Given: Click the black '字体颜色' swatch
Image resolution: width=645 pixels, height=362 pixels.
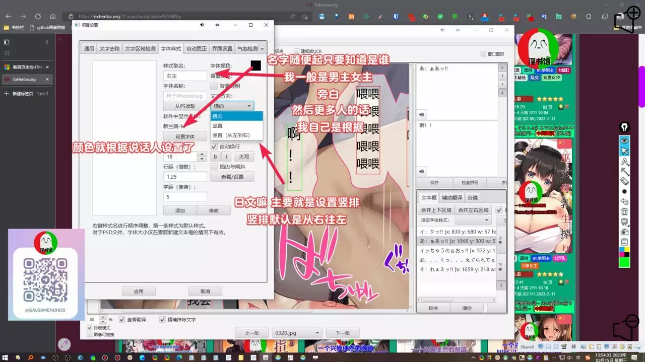Looking at the screenshot, I should 256,65.
